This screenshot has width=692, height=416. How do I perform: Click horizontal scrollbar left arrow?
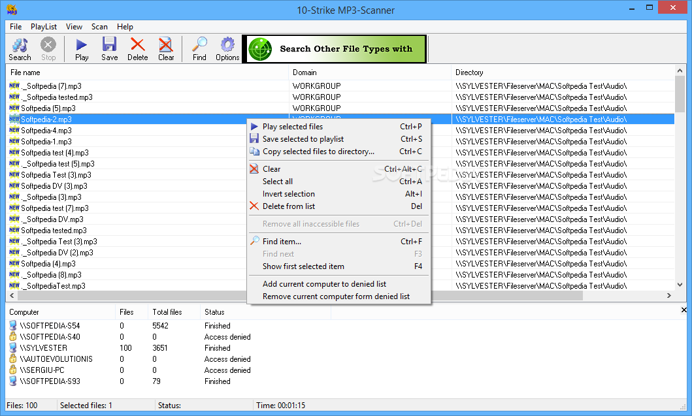point(12,296)
